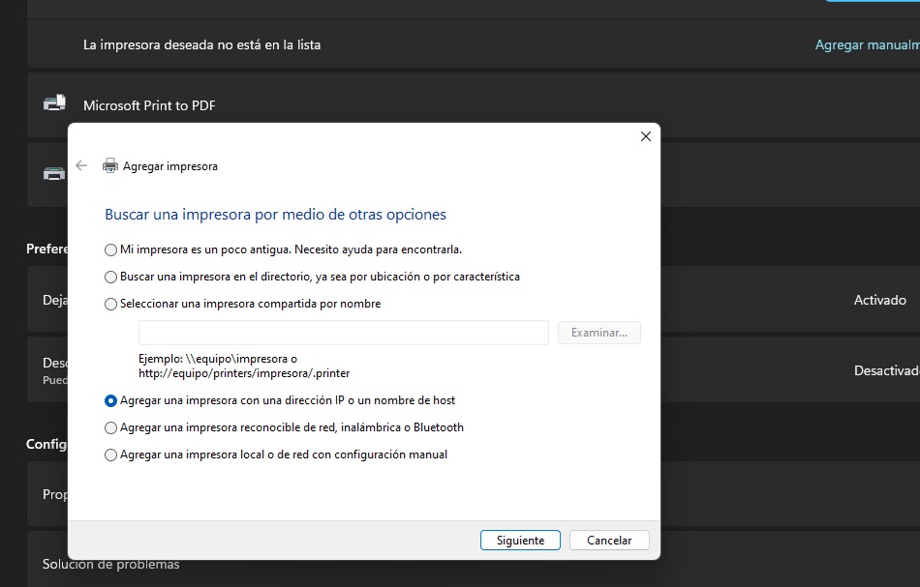Viewport: 920px width, 587px height.
Task: Open the Microsoft Print to PDF entry
Action: point(149,105)
